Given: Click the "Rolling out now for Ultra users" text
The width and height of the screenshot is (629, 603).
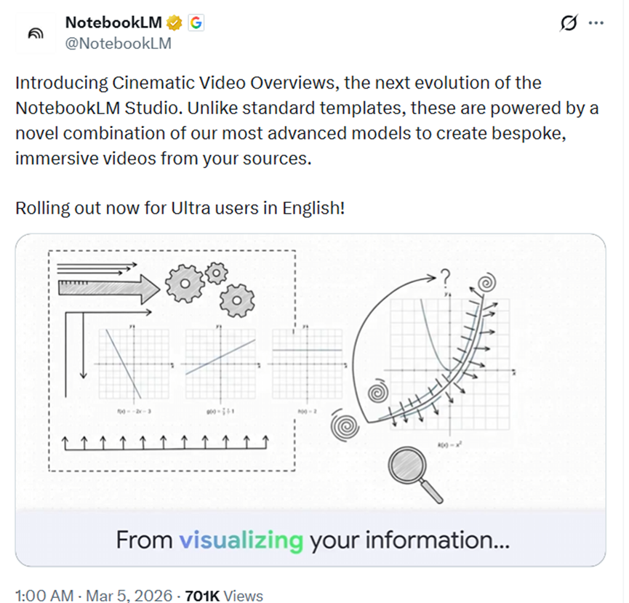Looking at the screenshot, I should (180, 208).
